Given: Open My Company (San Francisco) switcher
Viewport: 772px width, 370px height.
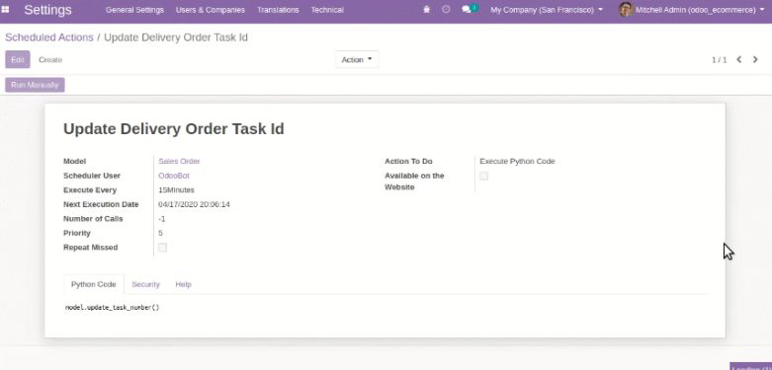Looking at the screenshot, I should click(547, 10).
